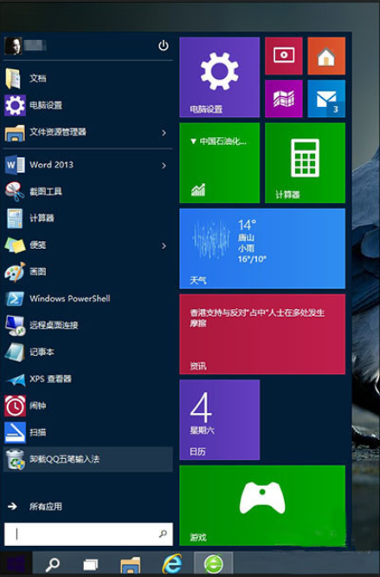Click the power button icon
Viewport: 380px width, 577px height.
pos(164,46)
